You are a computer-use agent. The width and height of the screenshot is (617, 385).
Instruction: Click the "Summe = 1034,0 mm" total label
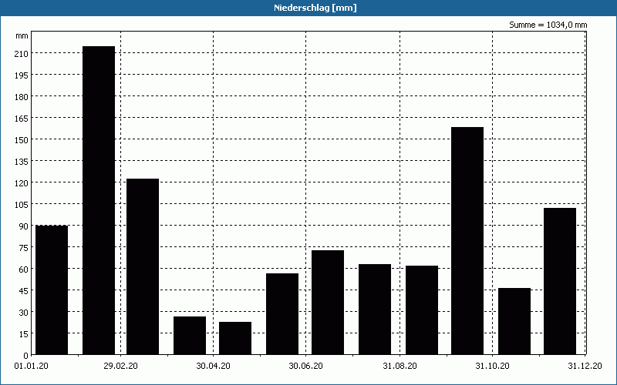tap(548, 25)
